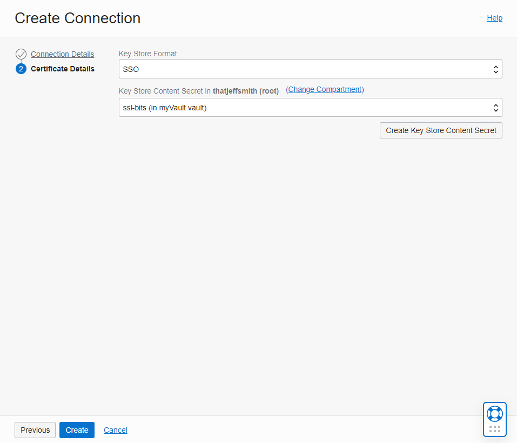
Task: Click the blue Create button
Action: [x=77, y=430]
